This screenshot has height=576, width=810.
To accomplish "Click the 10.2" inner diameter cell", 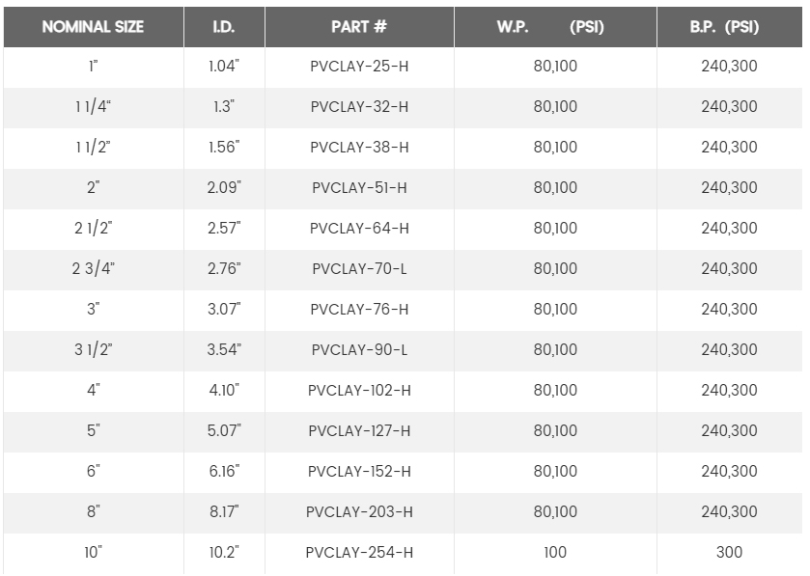I will click(x=224, y=553).
